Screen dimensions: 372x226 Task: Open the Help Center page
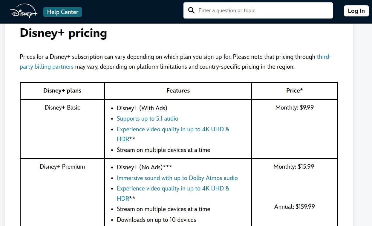62,12
